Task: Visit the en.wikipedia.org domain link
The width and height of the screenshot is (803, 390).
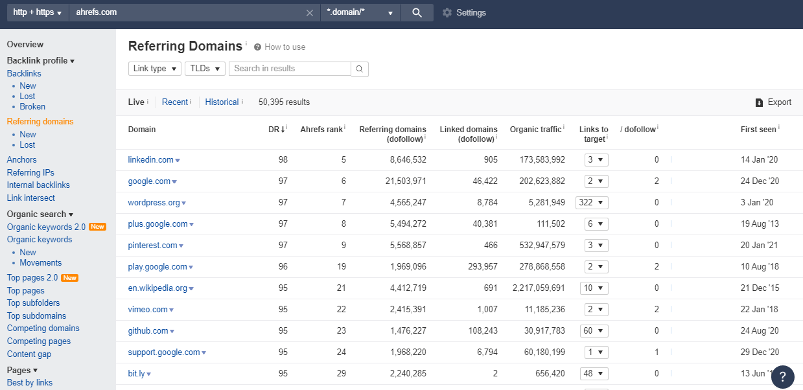Action: pos(156,288)
